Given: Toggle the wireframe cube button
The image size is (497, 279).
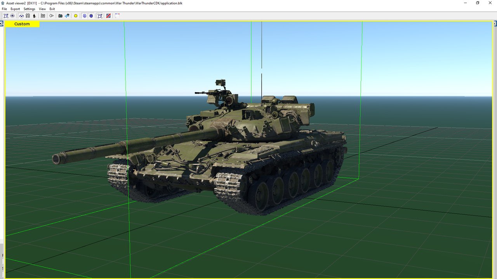Looking at the screenshot, I should pos(85,16).
